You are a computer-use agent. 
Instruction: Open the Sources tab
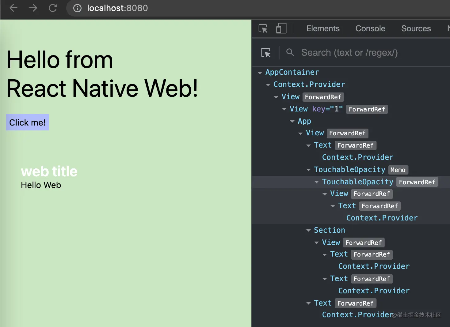(x=416, y=28)
